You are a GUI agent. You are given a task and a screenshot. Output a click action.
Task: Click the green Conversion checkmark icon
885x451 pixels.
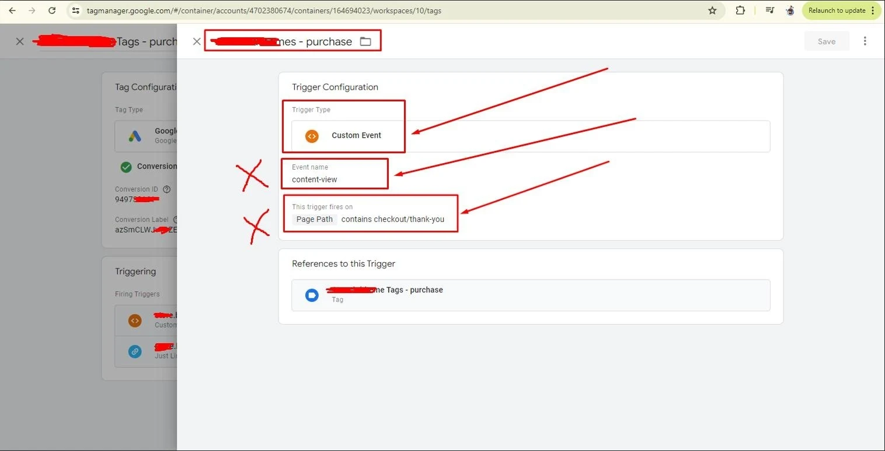pos(126,167)
